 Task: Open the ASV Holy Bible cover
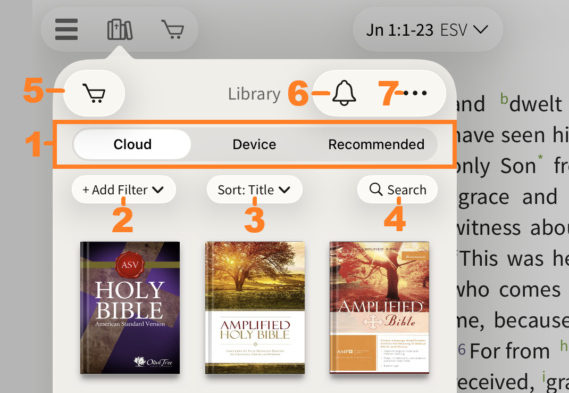click(x=130, y=307)
